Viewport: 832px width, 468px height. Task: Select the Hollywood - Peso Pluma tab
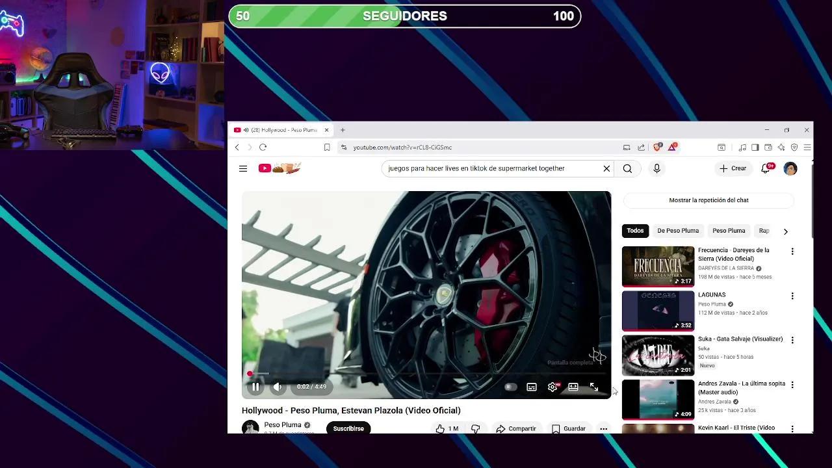click(x=283, y=130)
